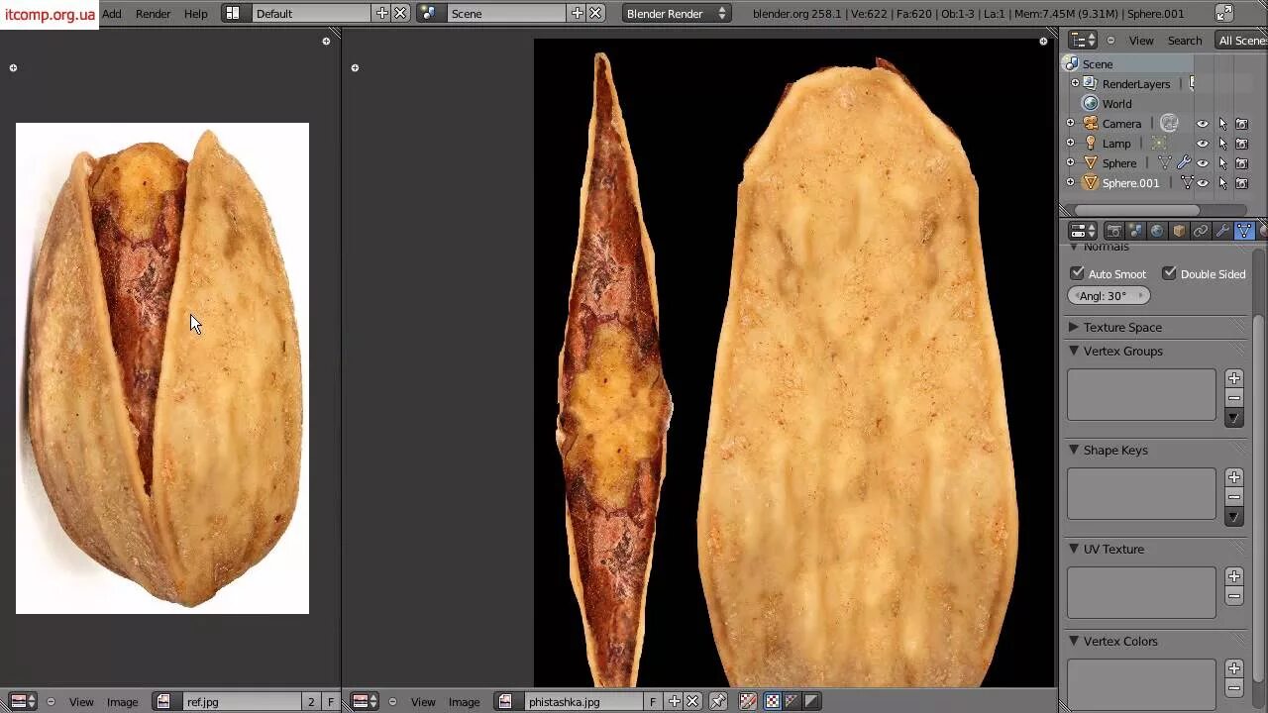The width and height of the screenshot is (1268, 713).
Task: Open the All Scenes display mode dropdown
Action: (1241, 41)
